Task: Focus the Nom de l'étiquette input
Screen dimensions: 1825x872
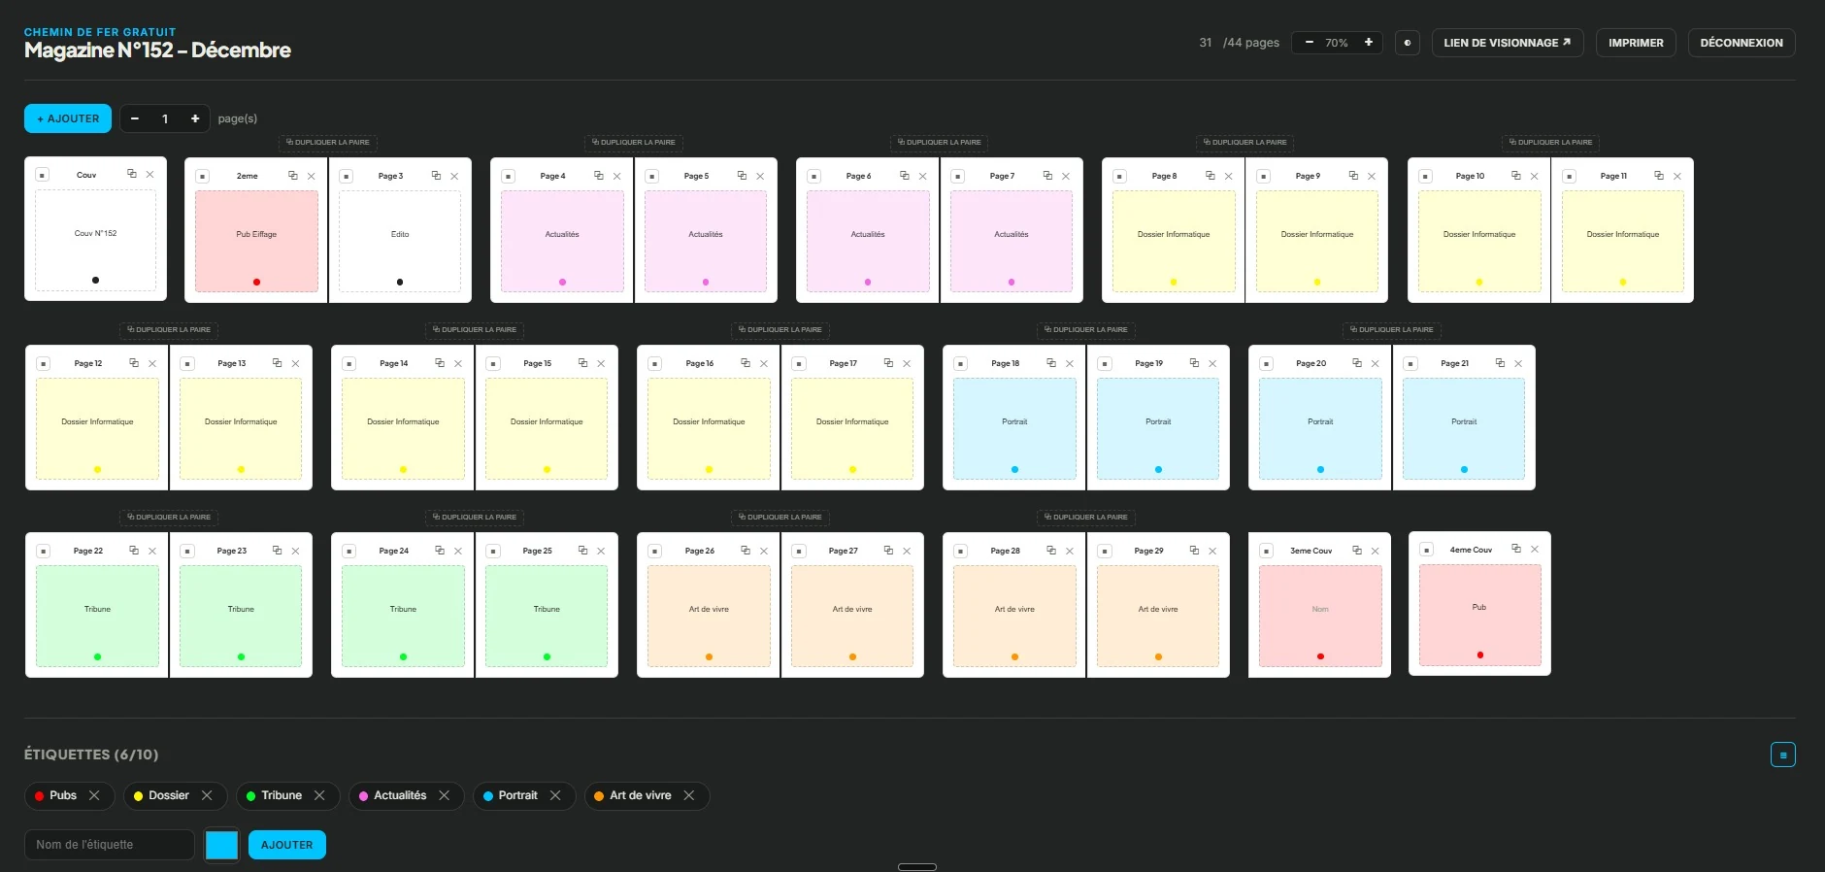Action: 110,845
